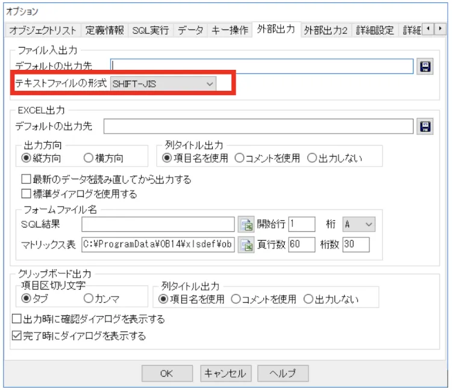The width and height of the screenshot is (452, 390).
Task: Switch to 詳細設定 tab
Action: pyautogui.click(x=375, y=30)
